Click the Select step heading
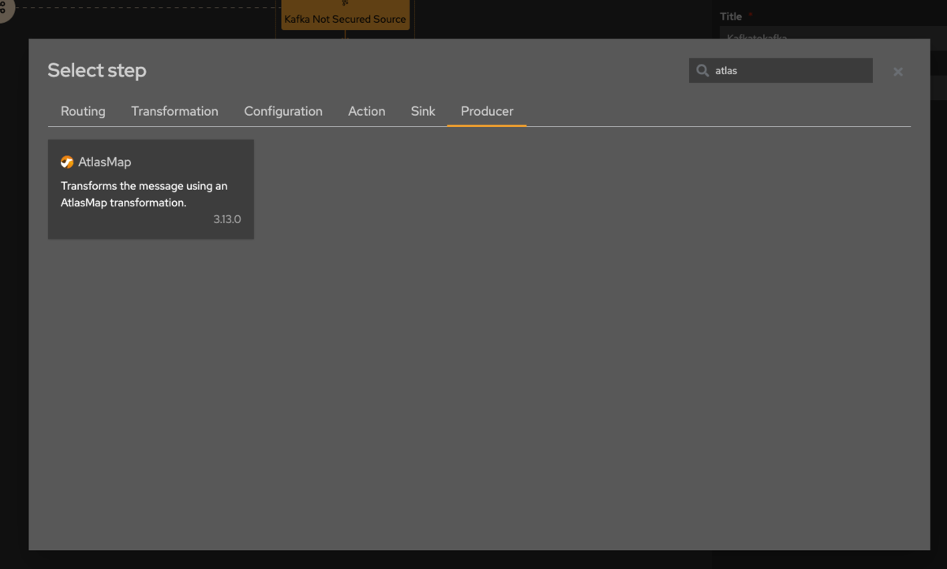This screenshot has width=947, height=569. tap(97, 70)
